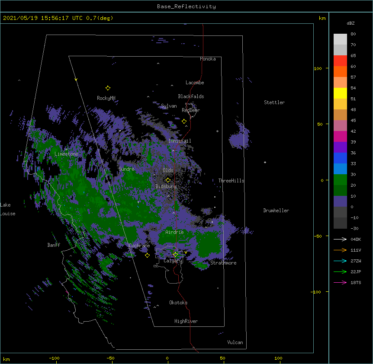Click the red 60 dBZ color swatch

coord(340,61)
